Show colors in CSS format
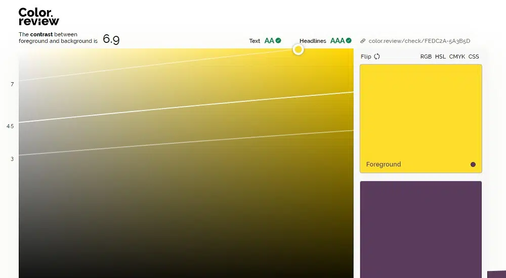Viewport: 506px width, 278px height. (x=474, y=57)
